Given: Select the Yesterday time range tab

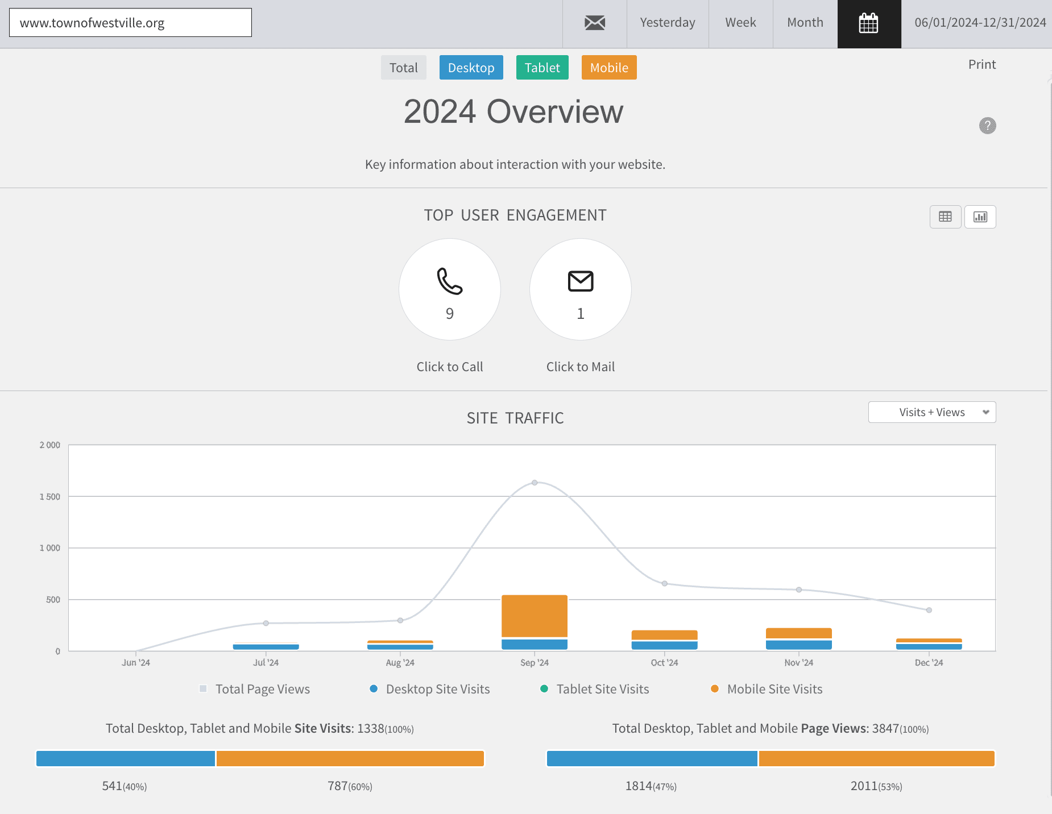Looking at the screenshot, I should coord(667,23).
